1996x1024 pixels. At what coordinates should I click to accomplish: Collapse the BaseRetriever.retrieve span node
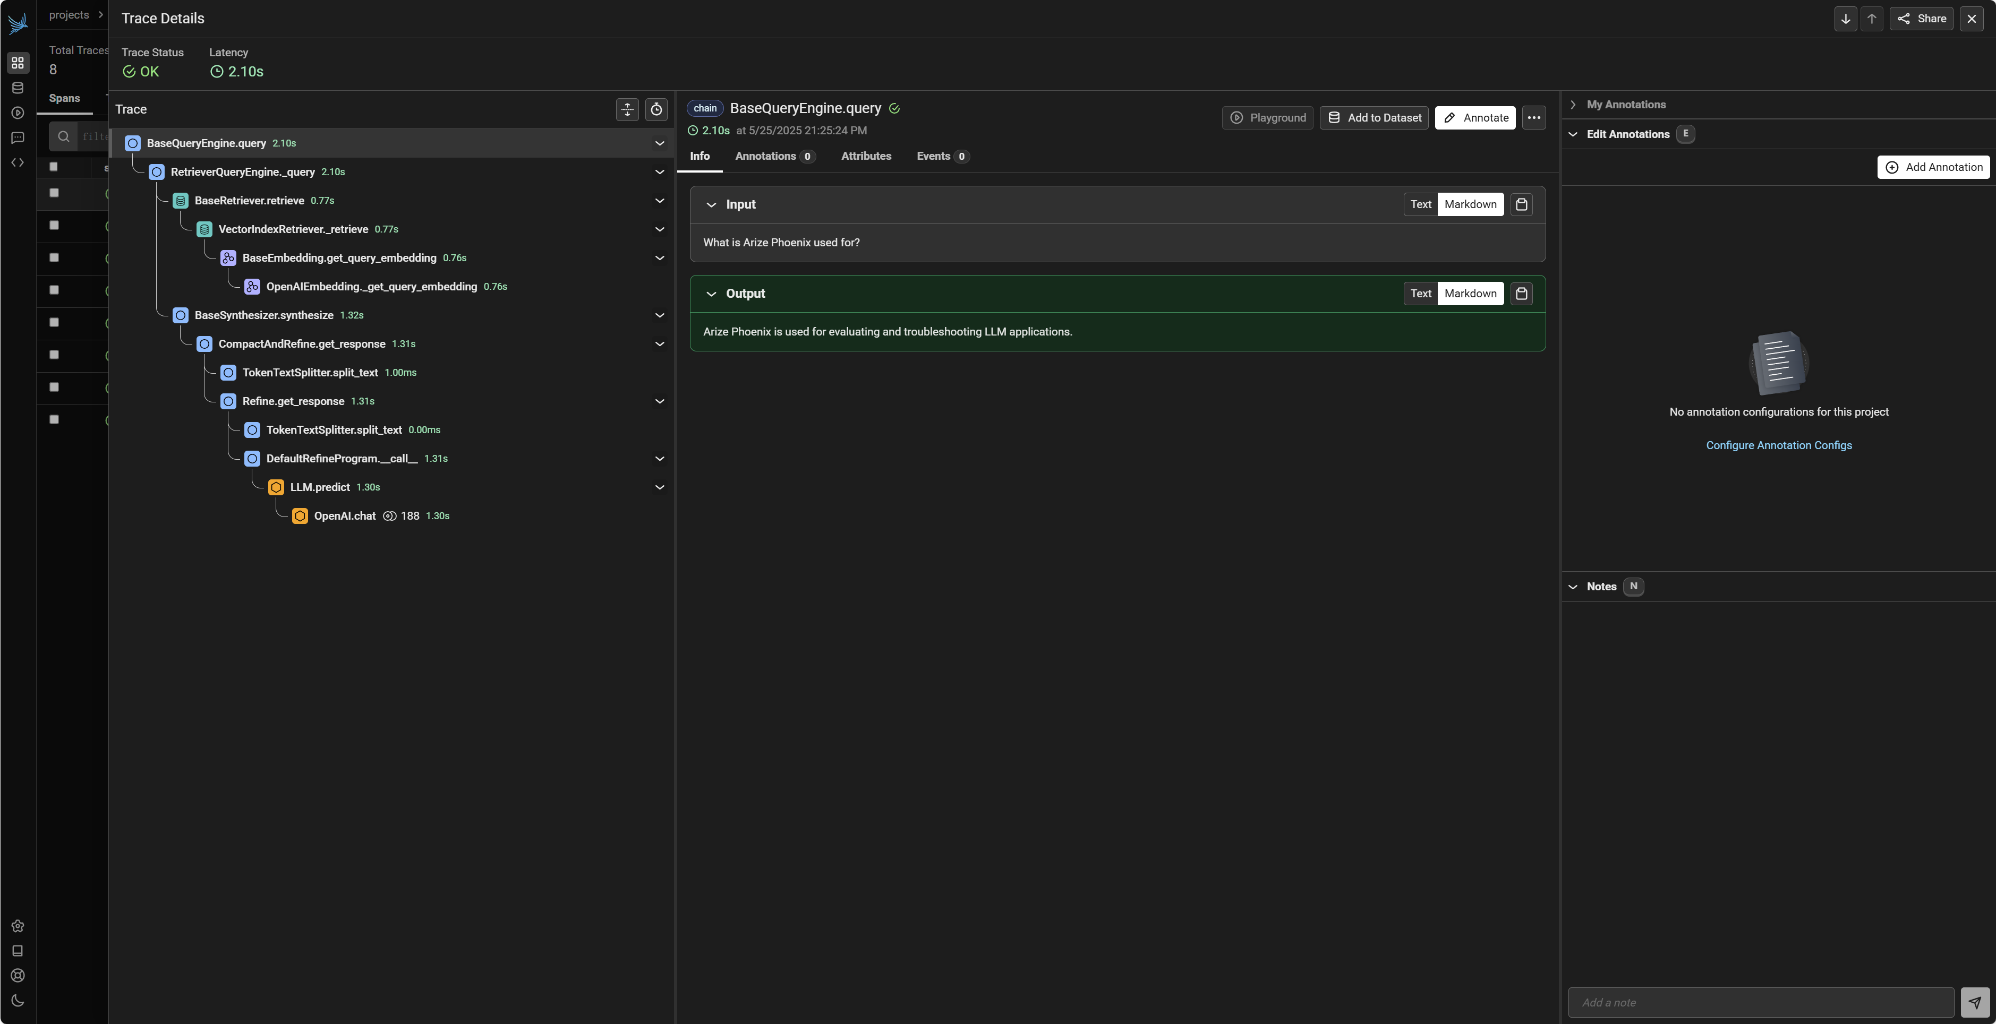click(659, 201)
